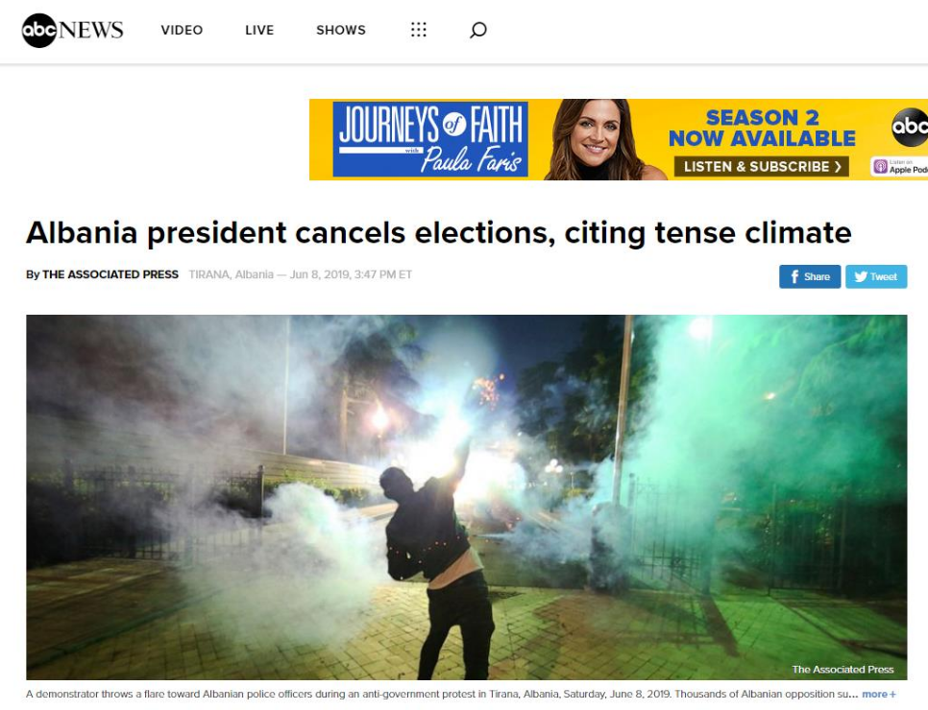The height and width of the screenshot is (710, 928).
Task: Open the grid menu of more sections
Action: [419, 30]
